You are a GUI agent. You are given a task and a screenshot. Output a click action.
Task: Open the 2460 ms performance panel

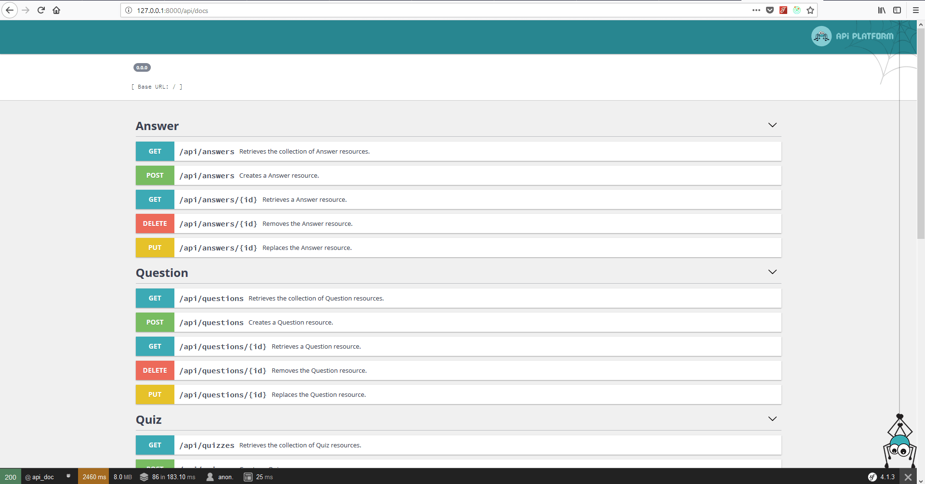pos(93,477)
